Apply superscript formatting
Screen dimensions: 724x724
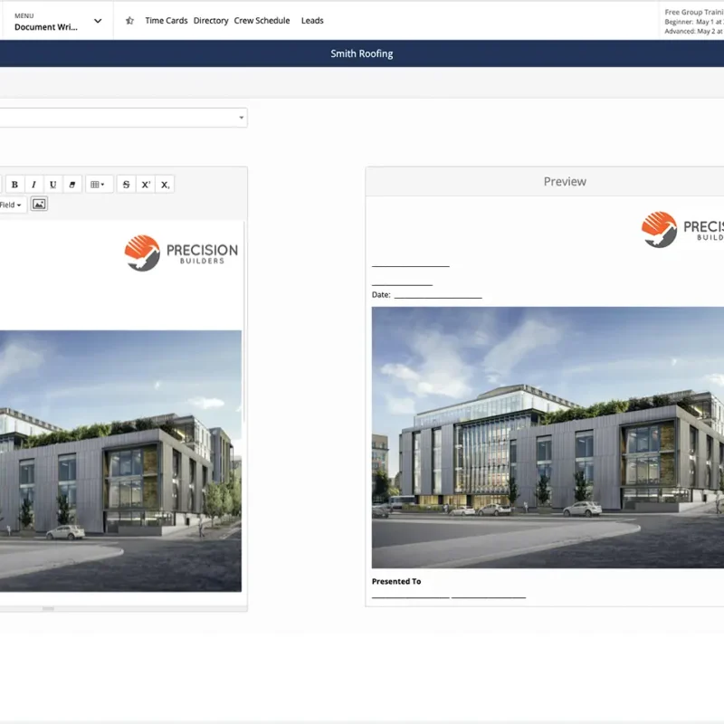point(146,185)
